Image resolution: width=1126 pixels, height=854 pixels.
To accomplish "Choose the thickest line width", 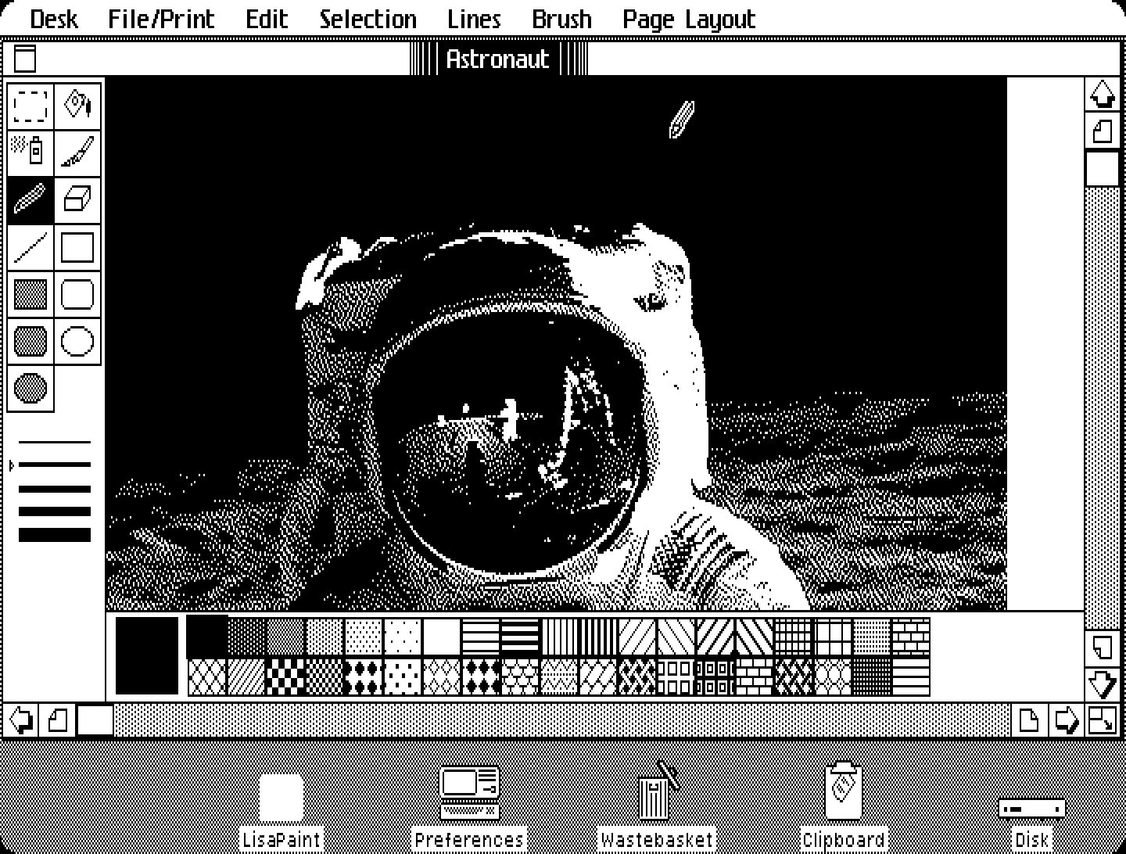I will [x=55, y=535].
